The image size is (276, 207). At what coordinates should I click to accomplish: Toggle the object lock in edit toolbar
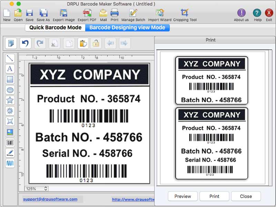pyautogui.click(x=96, y=43)
